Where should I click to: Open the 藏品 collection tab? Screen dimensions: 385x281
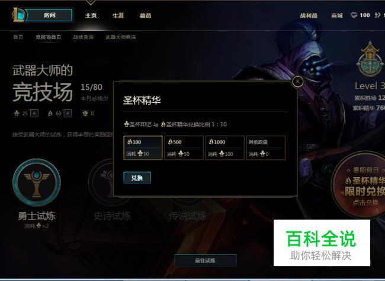145,15
